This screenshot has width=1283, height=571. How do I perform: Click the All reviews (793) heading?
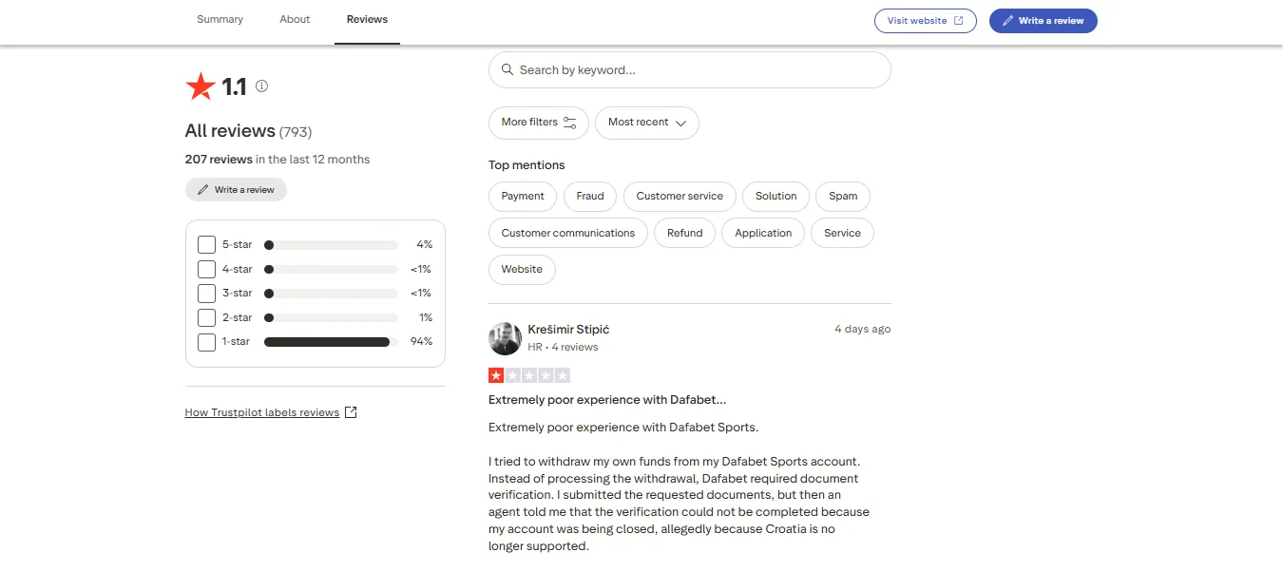point(248,131)
